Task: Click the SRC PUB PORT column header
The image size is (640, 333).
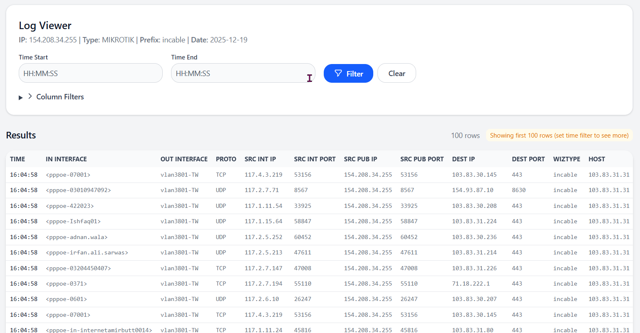Action: coord(422,159)
